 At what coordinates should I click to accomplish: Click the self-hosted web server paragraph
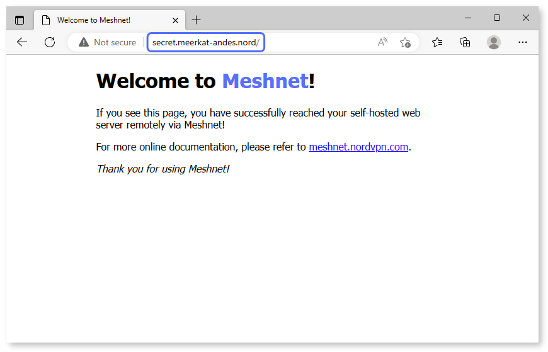tap(258, 119)
